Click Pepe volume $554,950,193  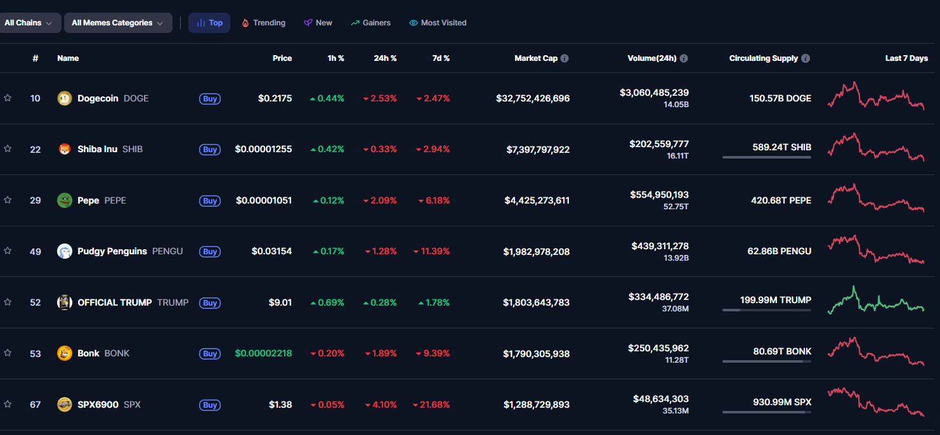(659, 195)
